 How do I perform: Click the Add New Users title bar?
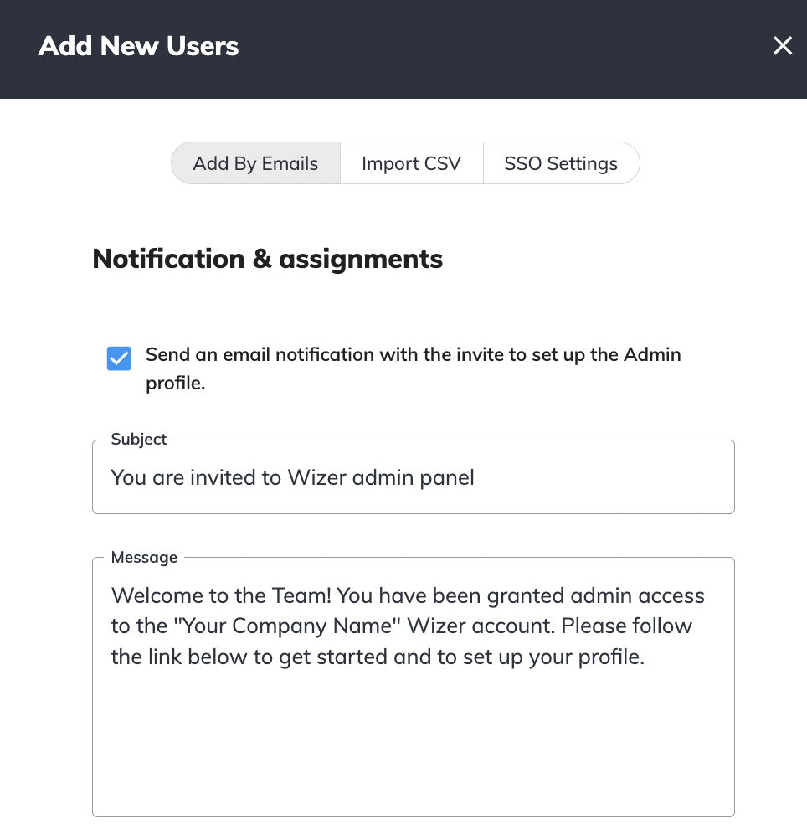pyautogui.click(x=137, y=46)
